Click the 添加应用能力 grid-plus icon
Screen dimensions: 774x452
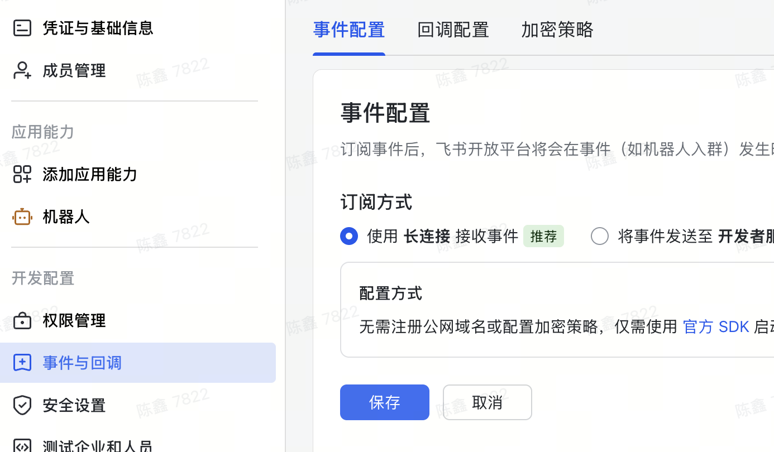point(22,174)
